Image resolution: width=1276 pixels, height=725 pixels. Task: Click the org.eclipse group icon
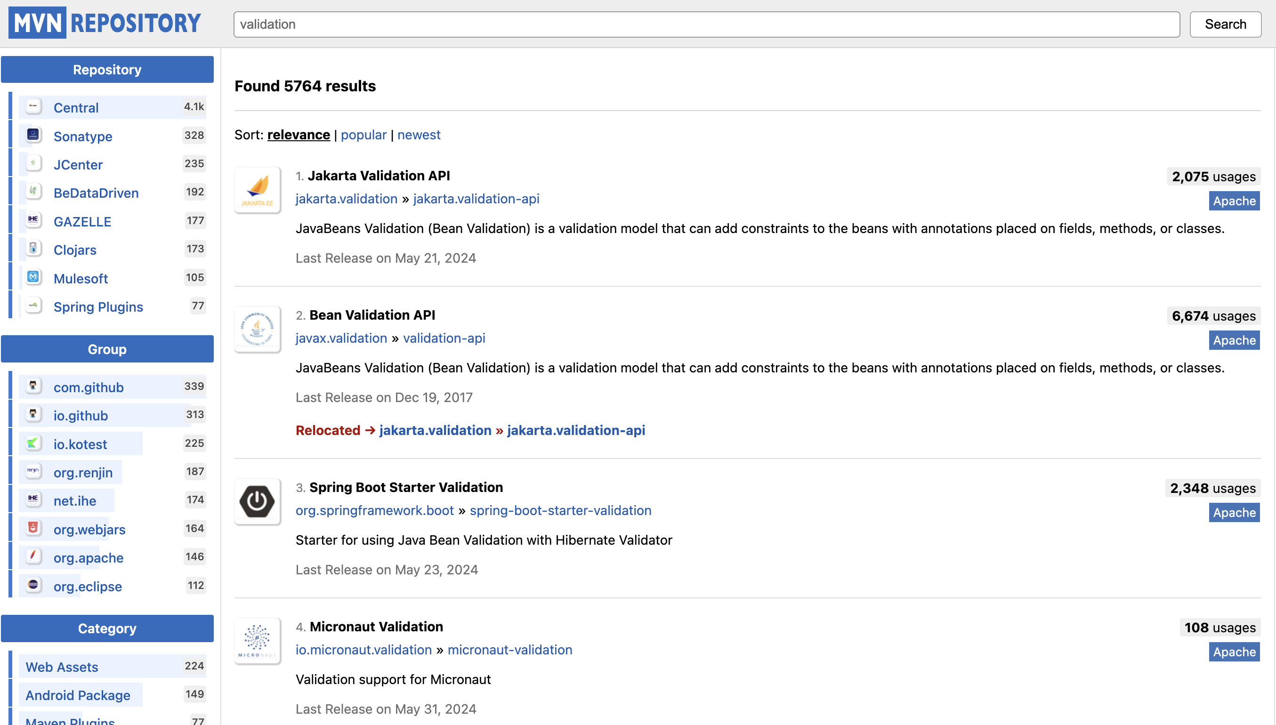[33, 585]
